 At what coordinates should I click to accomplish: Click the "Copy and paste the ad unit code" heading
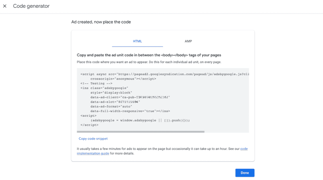coord(149,55)
